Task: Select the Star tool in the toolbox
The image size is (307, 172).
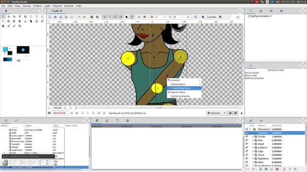Action: pos(42,17)
